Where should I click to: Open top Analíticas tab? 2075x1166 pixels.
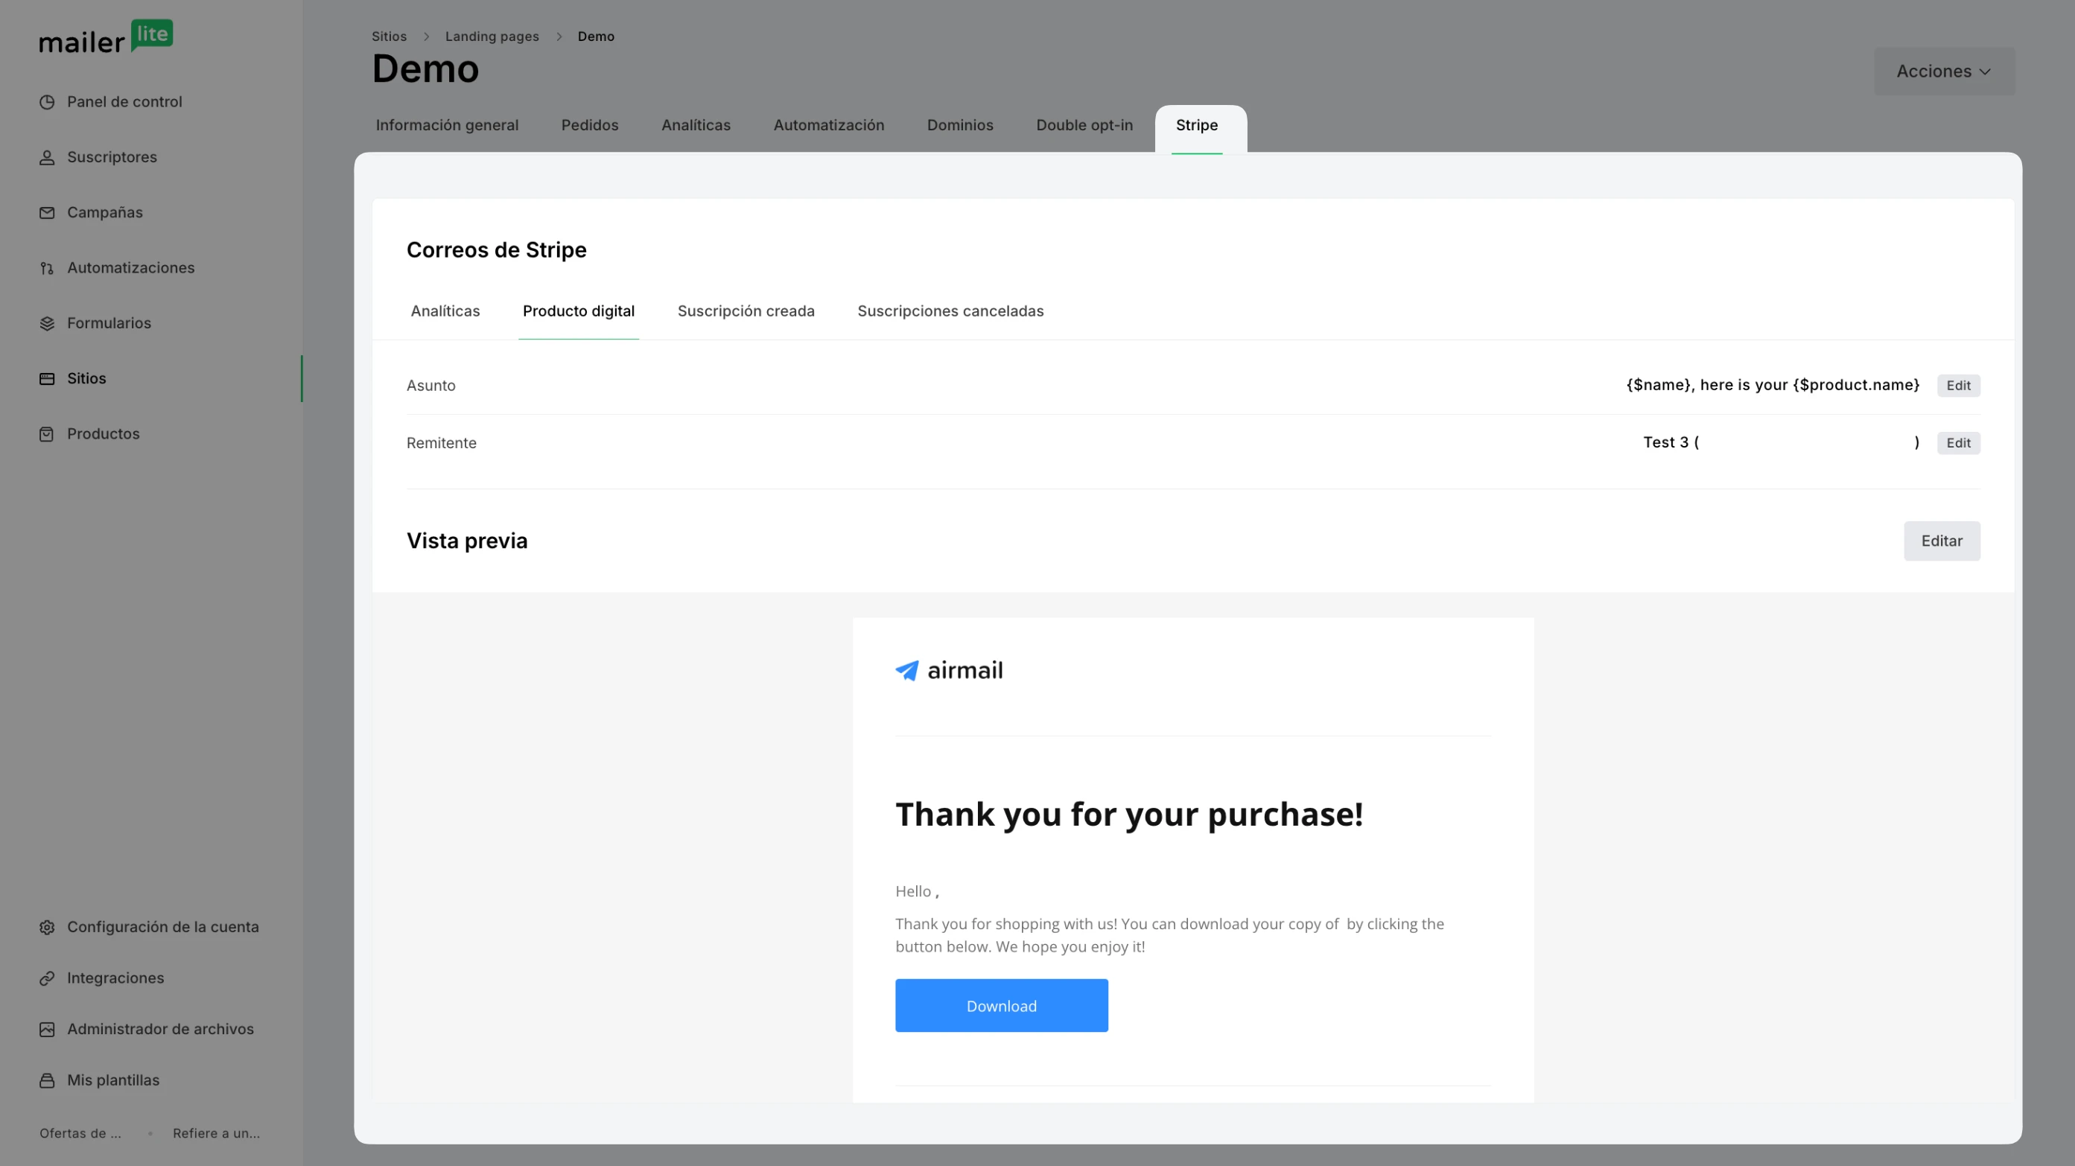pyautogui.click(x=696, y=126)
